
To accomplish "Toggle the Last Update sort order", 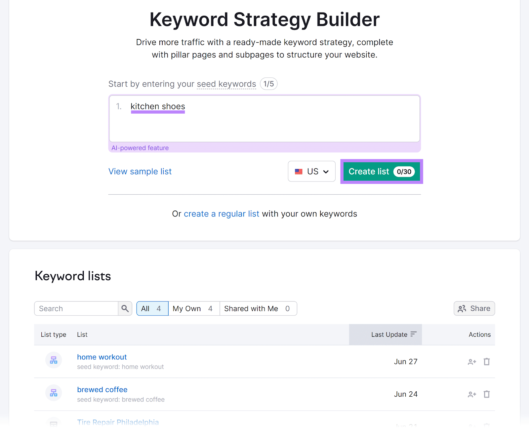I will click(413, 334).
